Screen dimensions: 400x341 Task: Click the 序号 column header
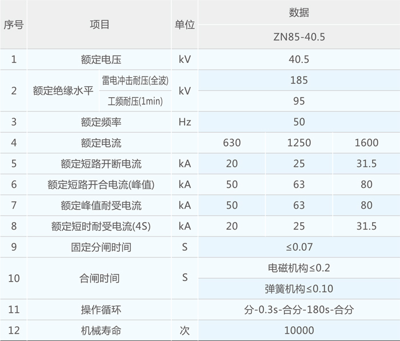[14, 25]
